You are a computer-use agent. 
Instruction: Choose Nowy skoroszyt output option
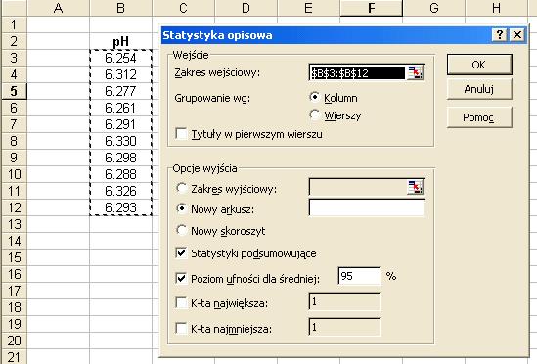pyautogui.click(x=181, y=230)
